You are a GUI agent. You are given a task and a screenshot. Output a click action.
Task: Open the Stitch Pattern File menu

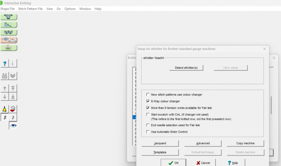[30, 9]
